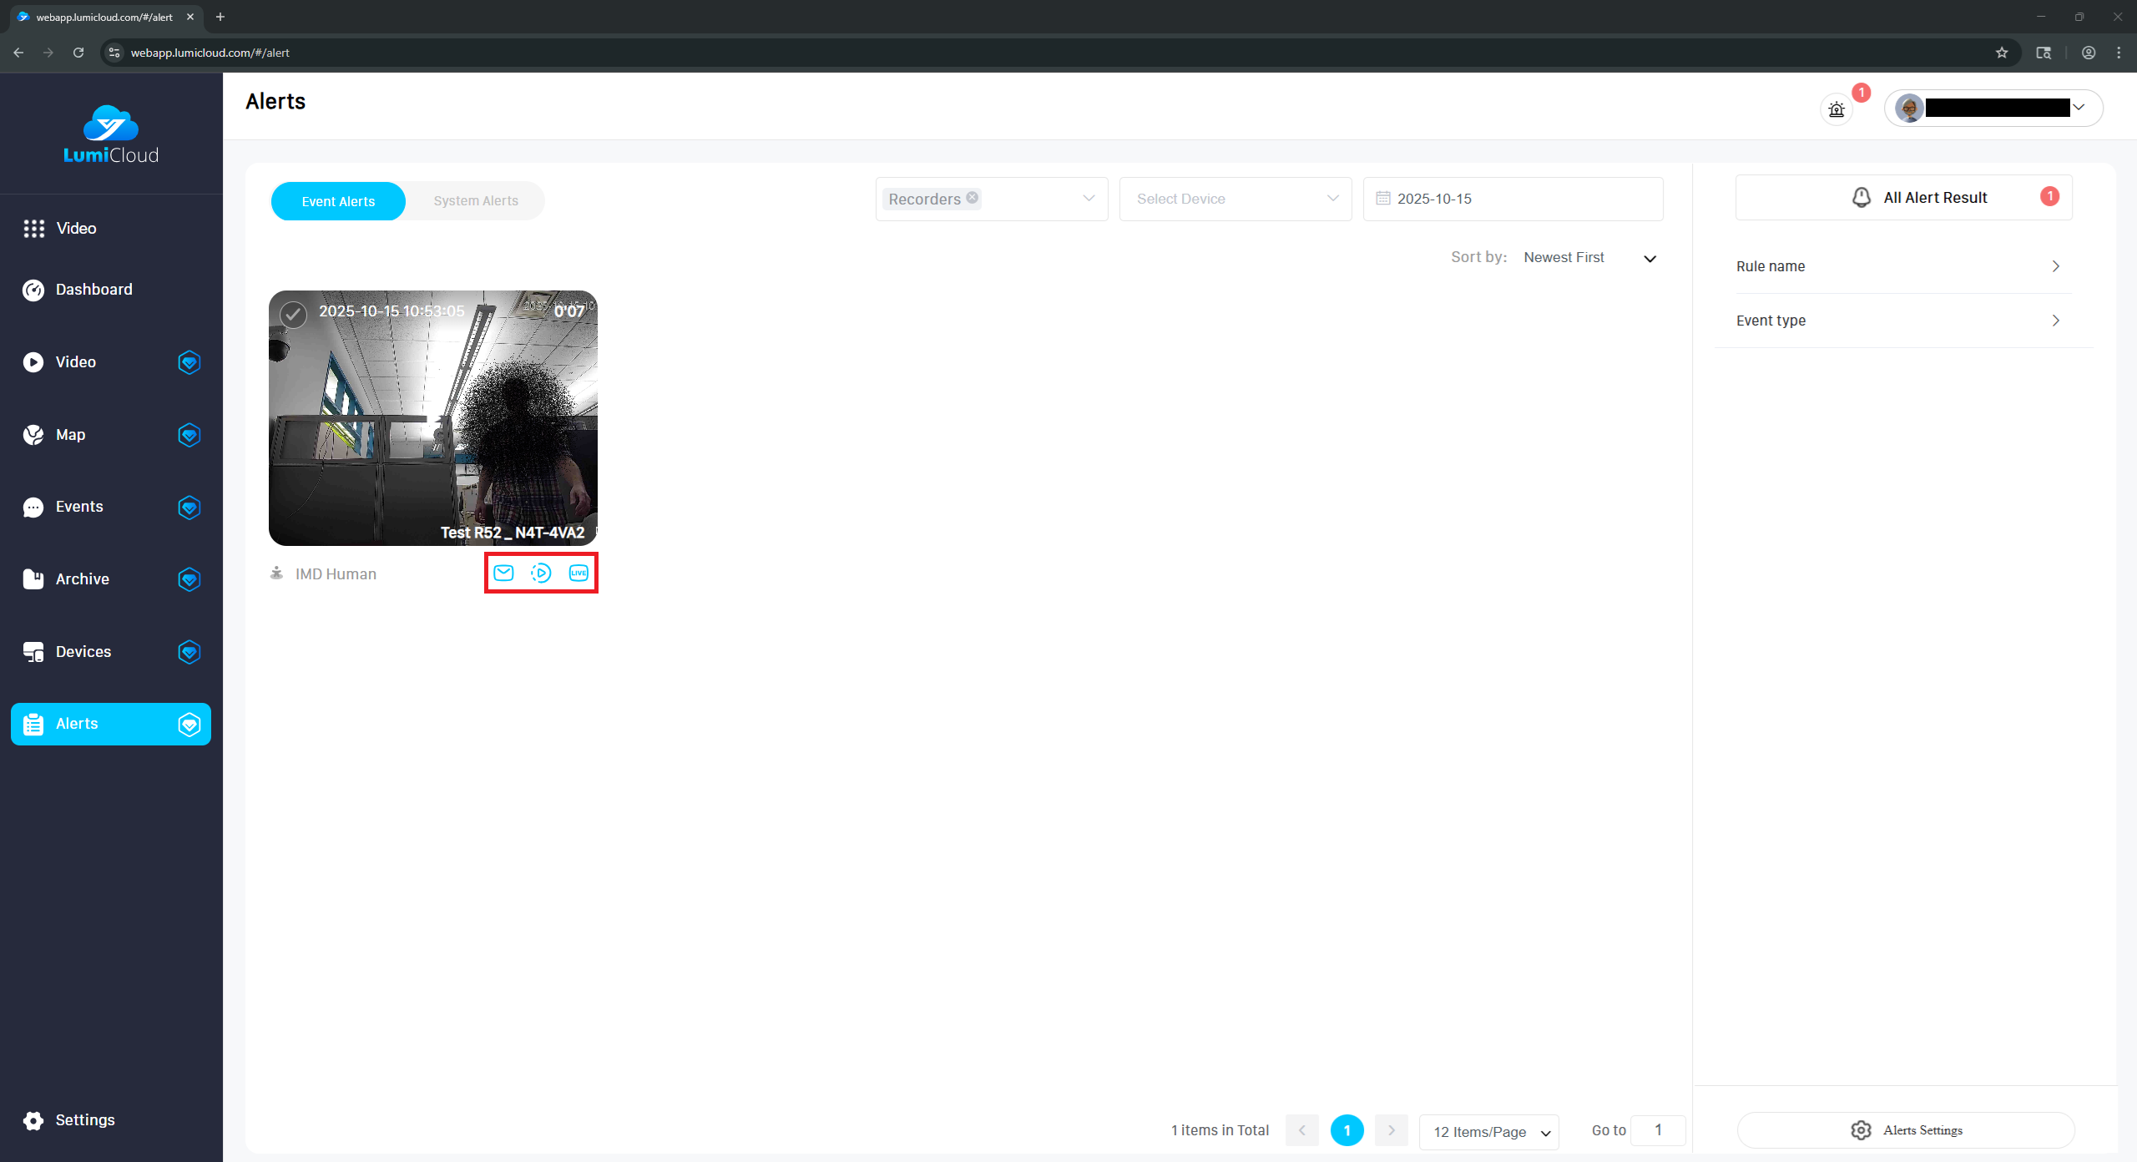Click the All Alert Result button
The image size is (2137, 1162).
1904,198
